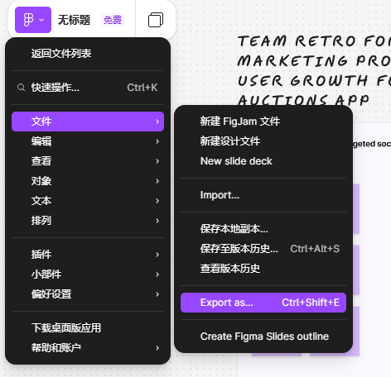Expand the 偏好设置 submenu
This screenshot has width=391, height=377.
point(88,294)
